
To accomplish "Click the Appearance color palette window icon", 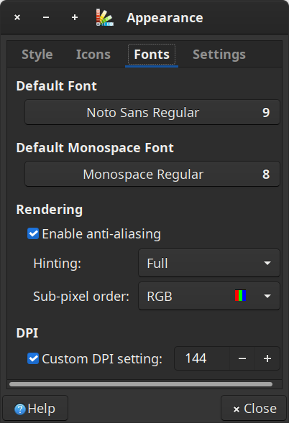I will pos(104,17).
